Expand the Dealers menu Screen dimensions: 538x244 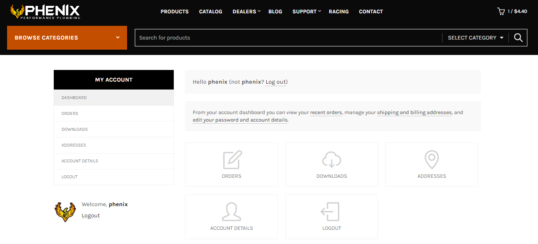click(246, 12)
